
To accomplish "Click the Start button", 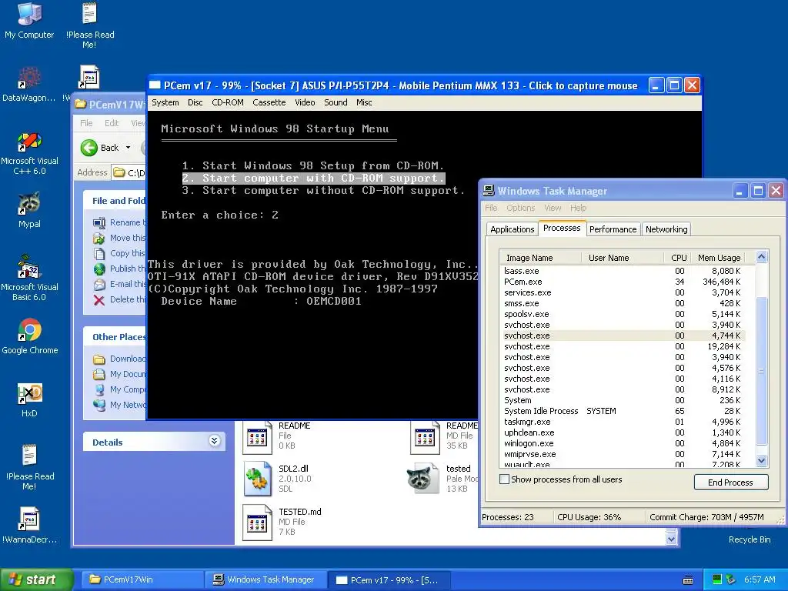I will click(x=36, y=580).
